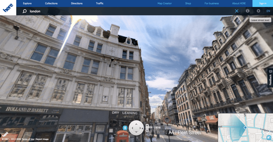Screen dimensions: 273x142
Task: Click the HERE logo
Action: (x=8, y=8)
